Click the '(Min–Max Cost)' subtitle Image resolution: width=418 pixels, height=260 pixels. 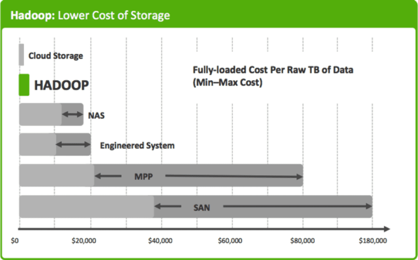(228, 82)
